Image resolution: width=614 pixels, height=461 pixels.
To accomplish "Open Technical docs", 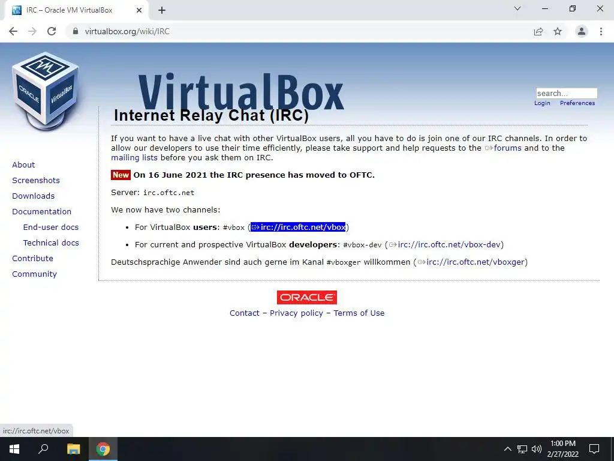I will pos(51,243).
